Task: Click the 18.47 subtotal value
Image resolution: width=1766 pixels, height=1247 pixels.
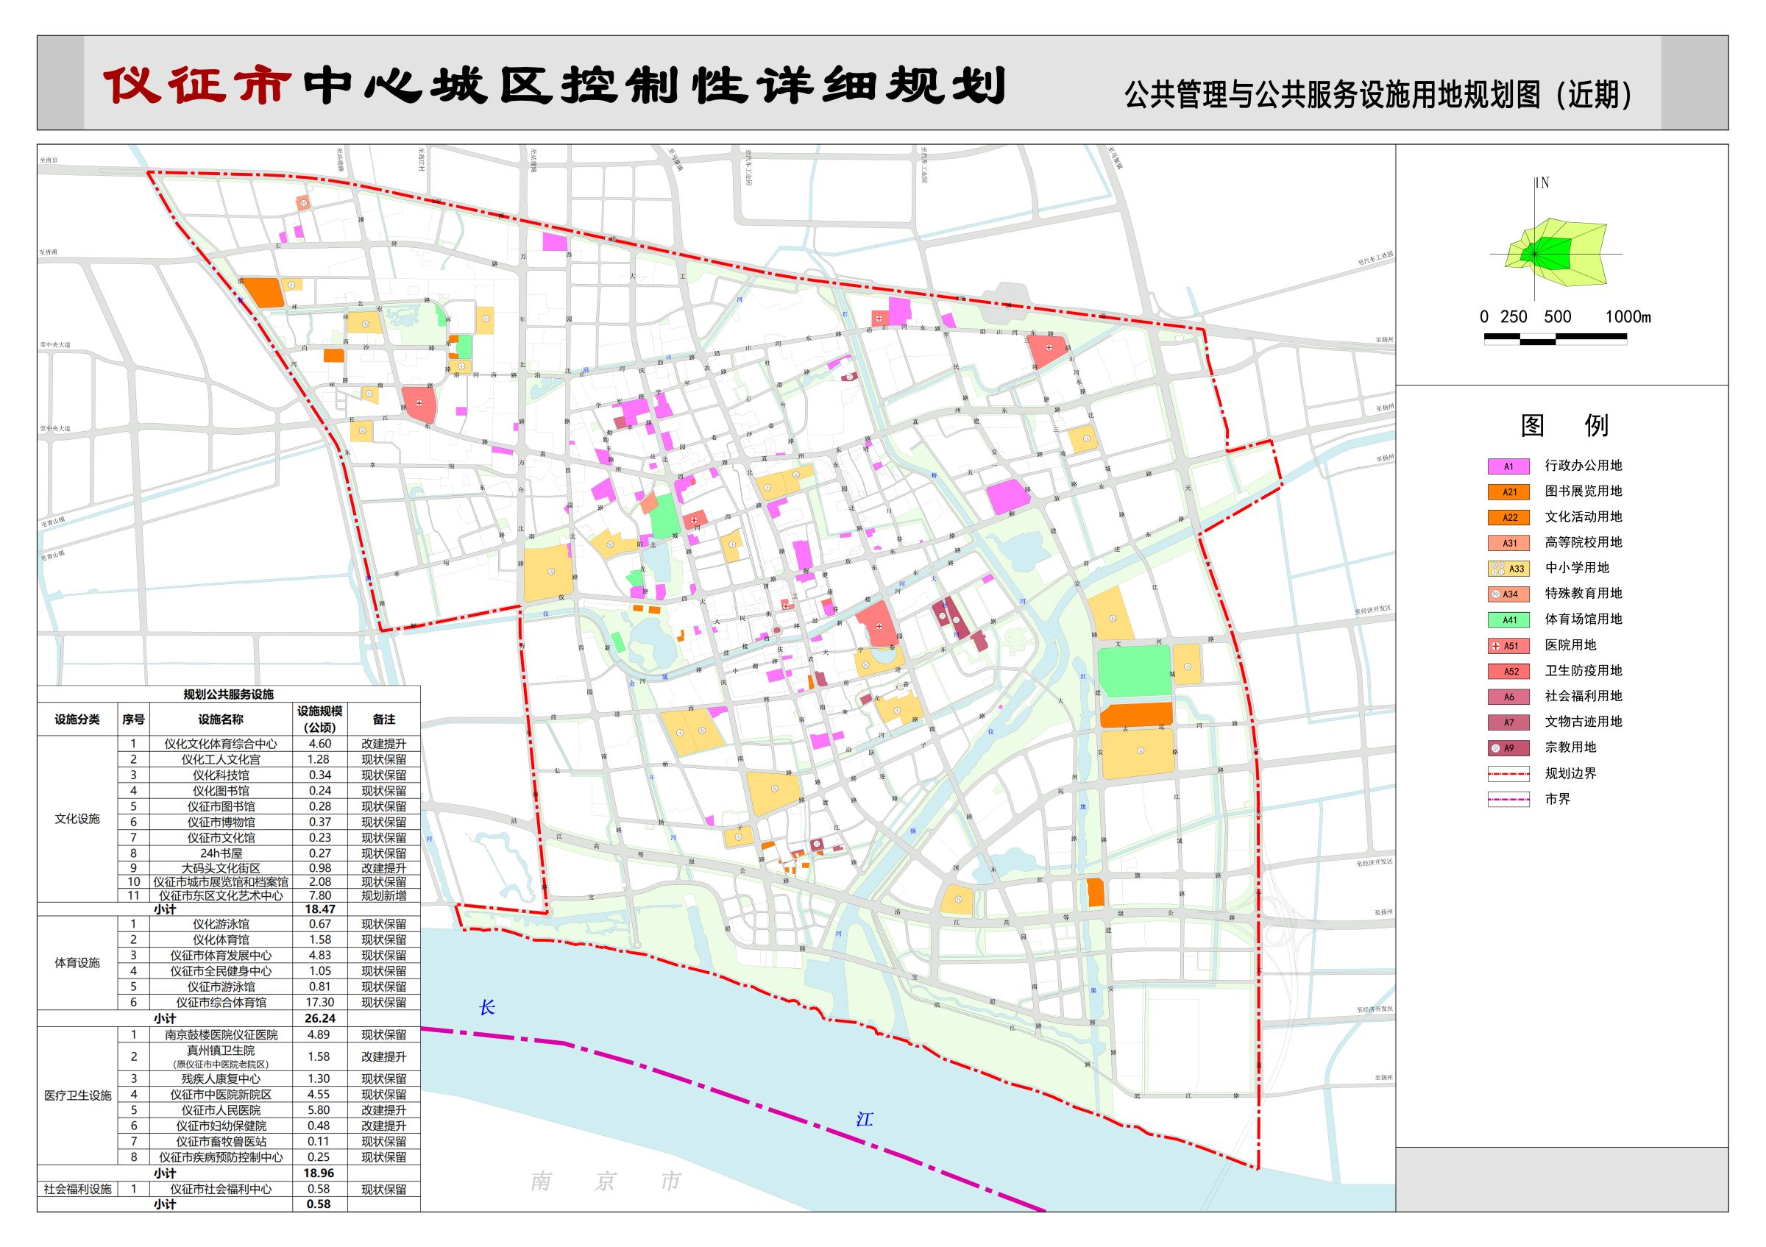Action: coord(320,909)
